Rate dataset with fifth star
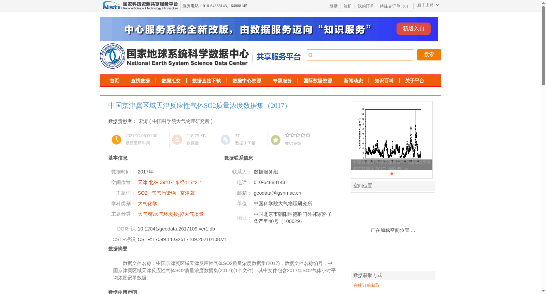The image size is (546, 294). [308, 135]
